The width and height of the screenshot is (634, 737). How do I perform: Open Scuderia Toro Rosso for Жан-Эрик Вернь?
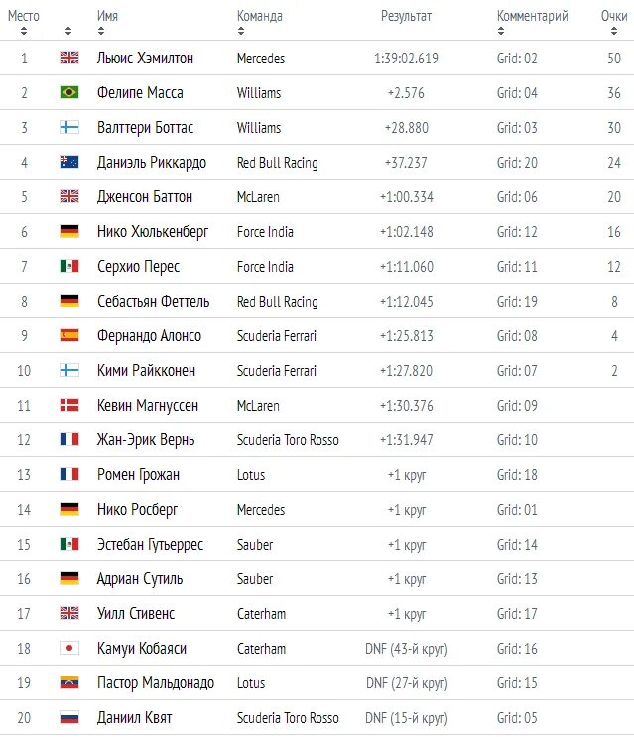tap(288, 440)
